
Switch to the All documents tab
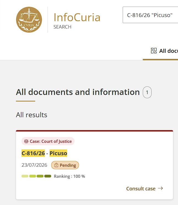(x=165, y=51)
